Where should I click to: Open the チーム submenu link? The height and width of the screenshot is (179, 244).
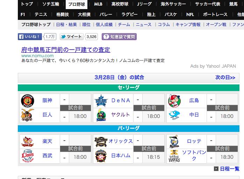coord(124,24)
